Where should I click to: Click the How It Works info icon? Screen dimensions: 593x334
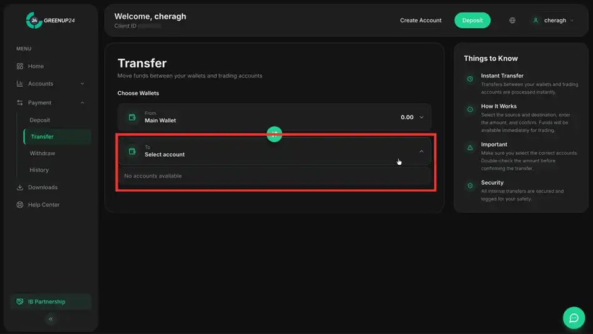click(x=470, y=109)
